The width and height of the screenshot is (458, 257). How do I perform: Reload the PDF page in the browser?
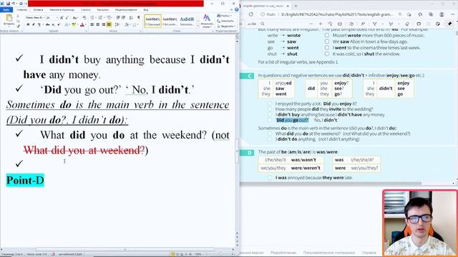[x=251, y=14]
